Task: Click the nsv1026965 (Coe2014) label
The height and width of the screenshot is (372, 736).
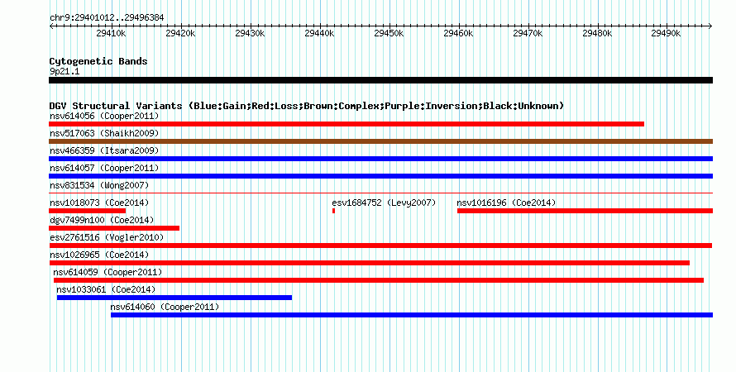Action: [99, 255]
